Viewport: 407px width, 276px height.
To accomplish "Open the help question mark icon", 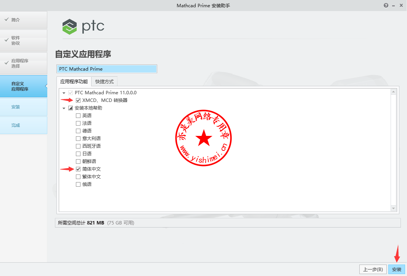I will click(386, 5).
